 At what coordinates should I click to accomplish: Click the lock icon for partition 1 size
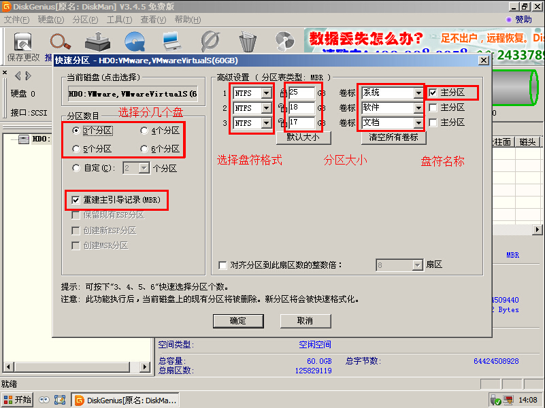point(283,92)
